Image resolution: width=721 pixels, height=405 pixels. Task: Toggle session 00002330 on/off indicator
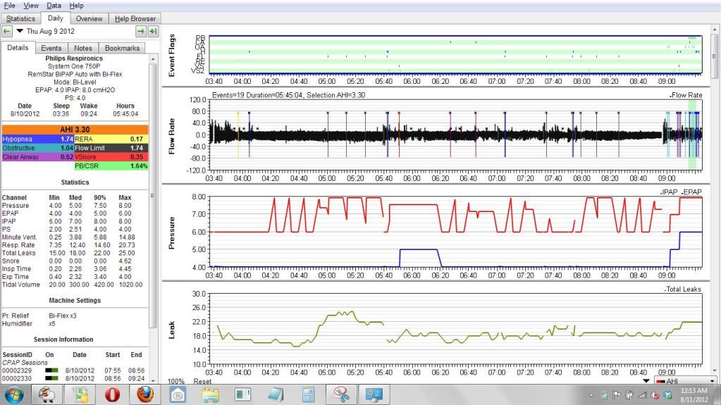(x=51, y=378)
